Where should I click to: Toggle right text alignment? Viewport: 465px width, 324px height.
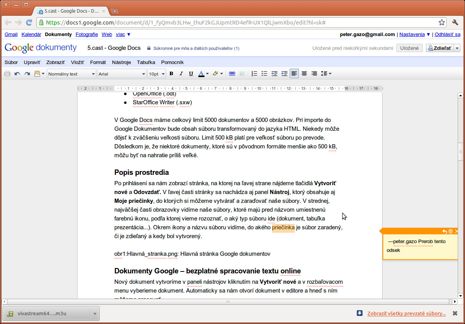coord(314,74)
